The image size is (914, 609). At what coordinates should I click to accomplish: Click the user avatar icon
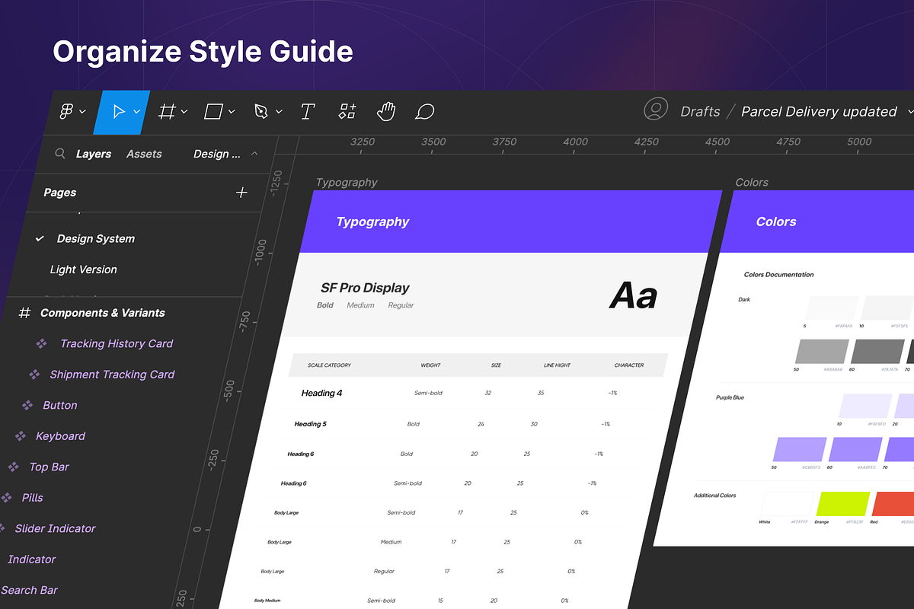coord(655,110)
